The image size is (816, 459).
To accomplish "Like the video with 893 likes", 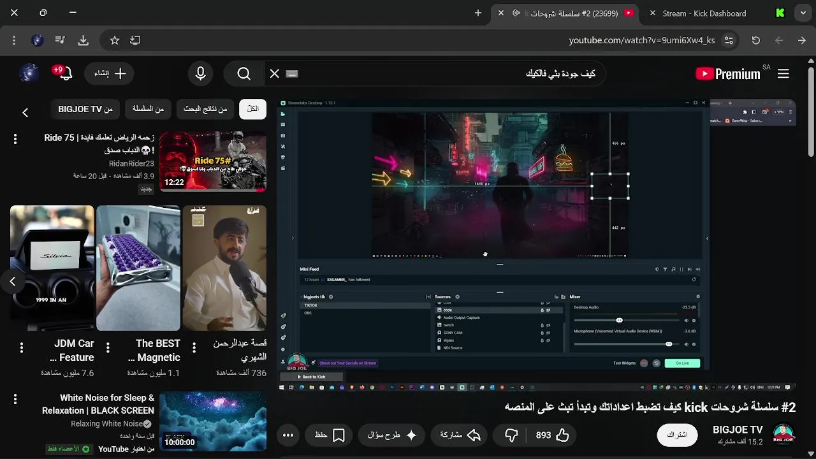I will coord(552,435).
